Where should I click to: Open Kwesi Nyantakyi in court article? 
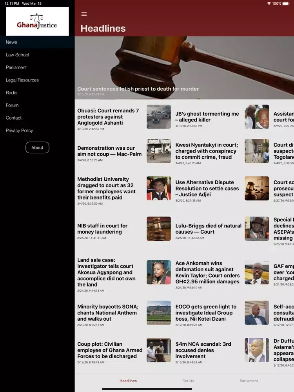tap(207, 151)
